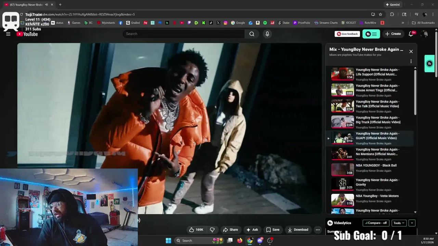The image size is (438, 246).
Task: Open the Streams Charts bookmark
Action: pyautogui.click(x=326, y=23)
